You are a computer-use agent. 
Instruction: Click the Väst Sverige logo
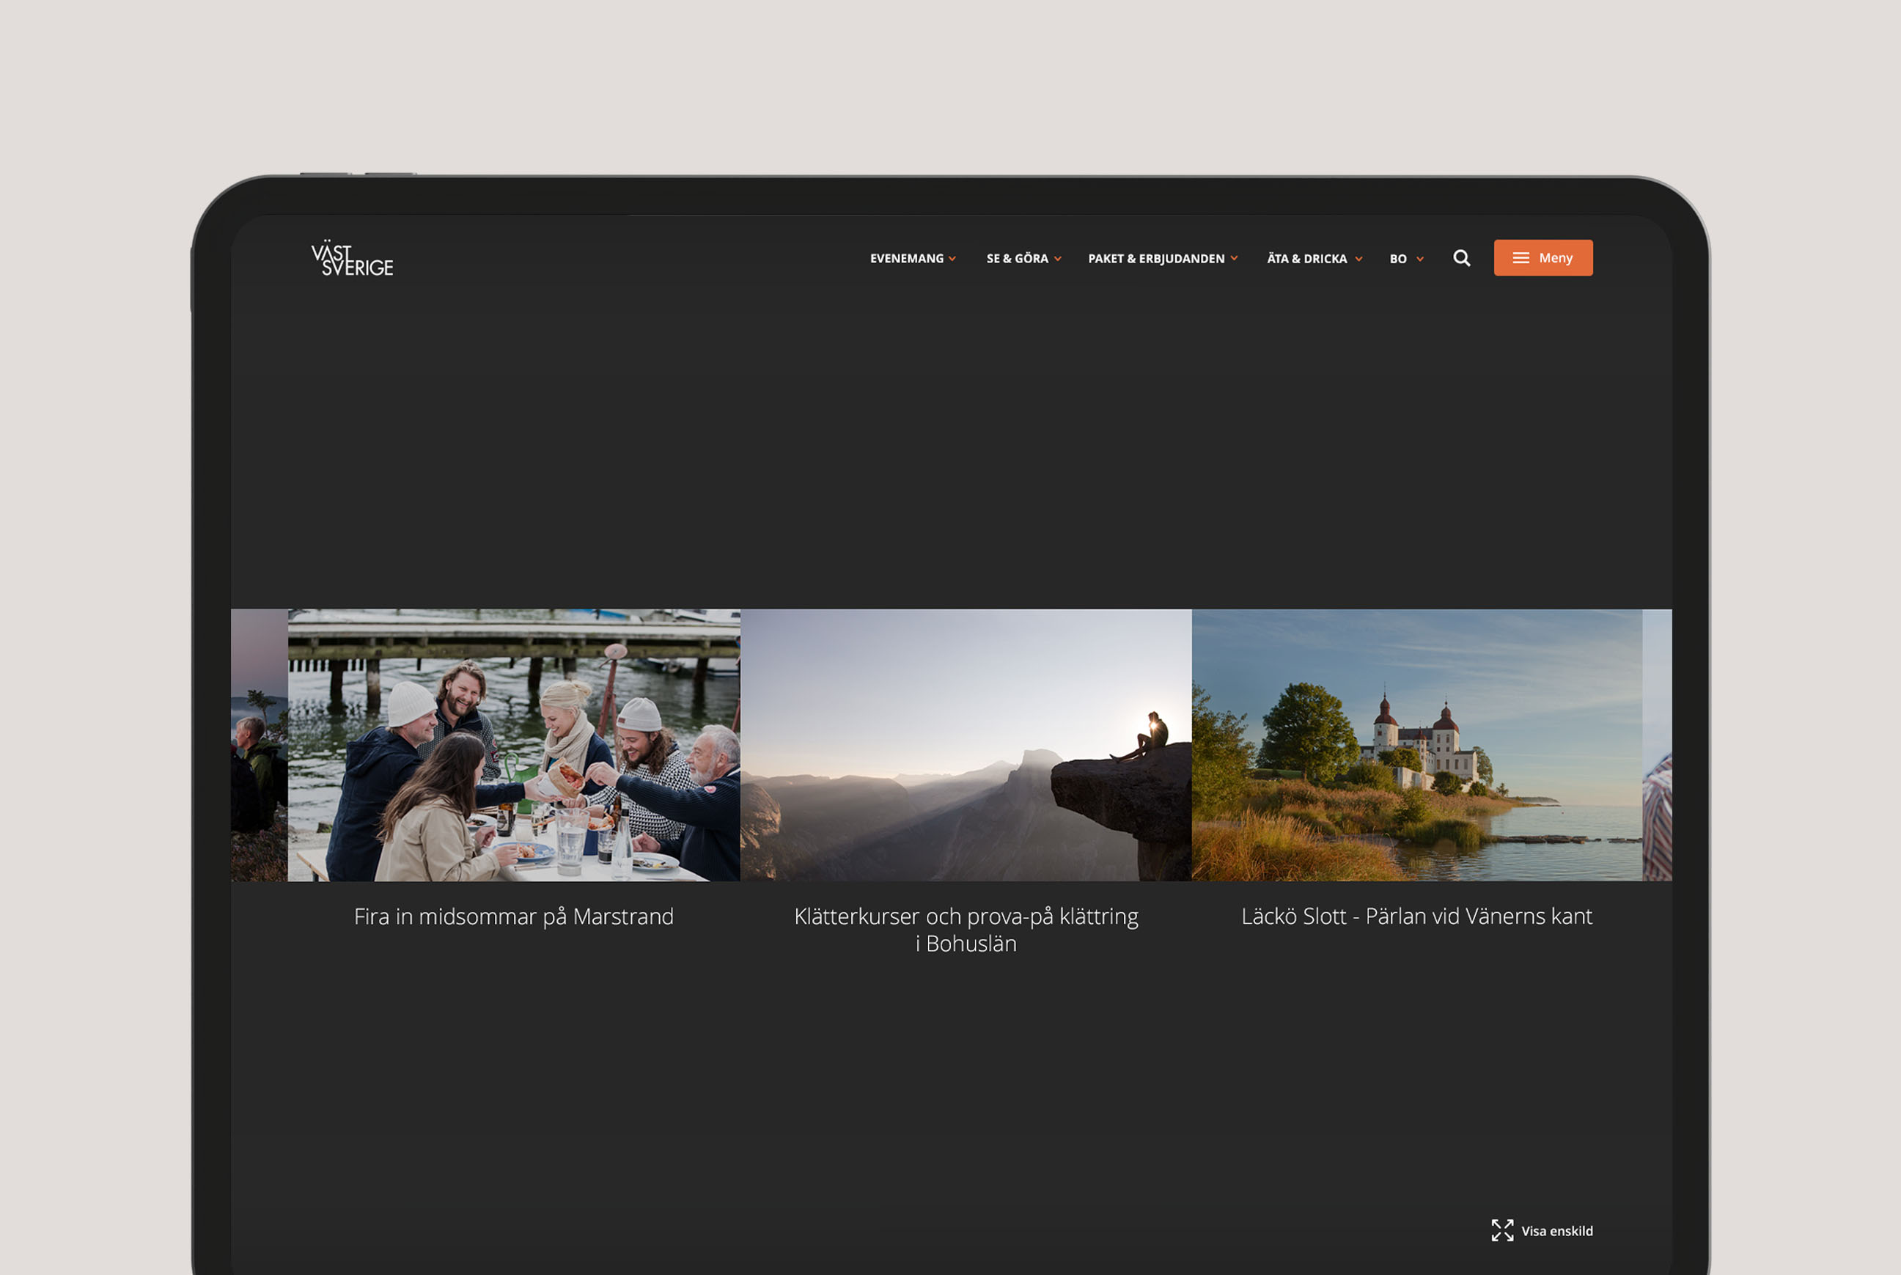(x=352, y=258)
